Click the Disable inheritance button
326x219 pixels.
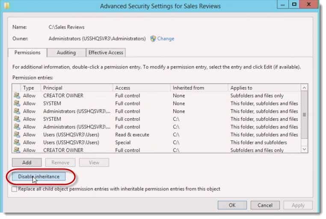click(39, 176)
